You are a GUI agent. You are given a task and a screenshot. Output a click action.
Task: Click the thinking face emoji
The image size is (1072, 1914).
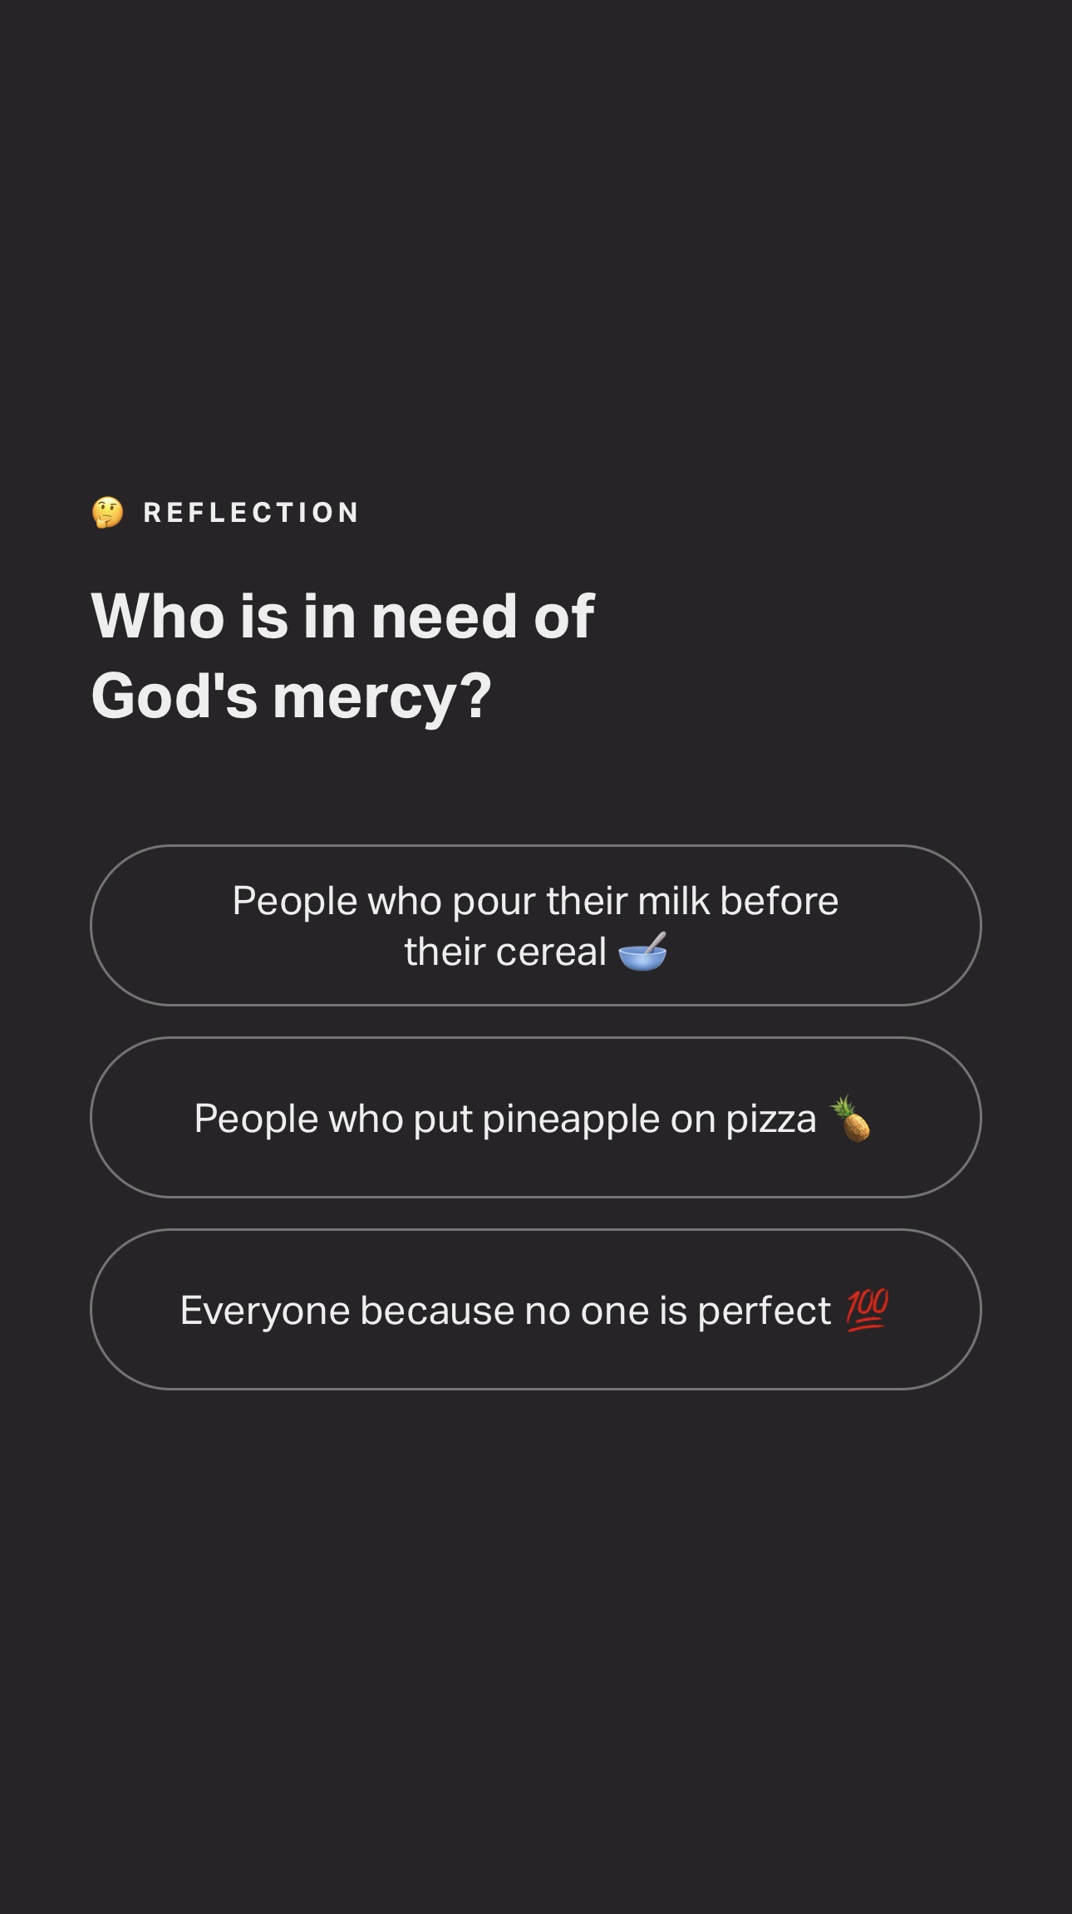107,513
